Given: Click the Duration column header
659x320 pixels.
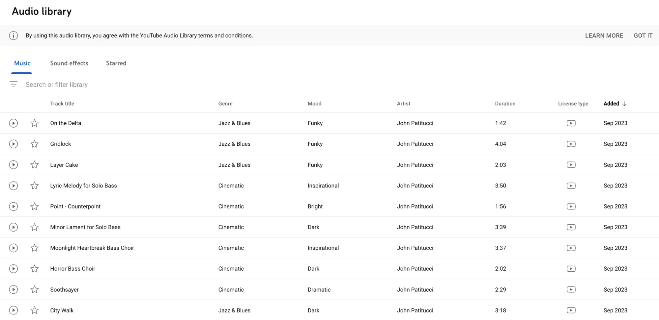Looking at the screenshot, I should (x=505, y=104).
